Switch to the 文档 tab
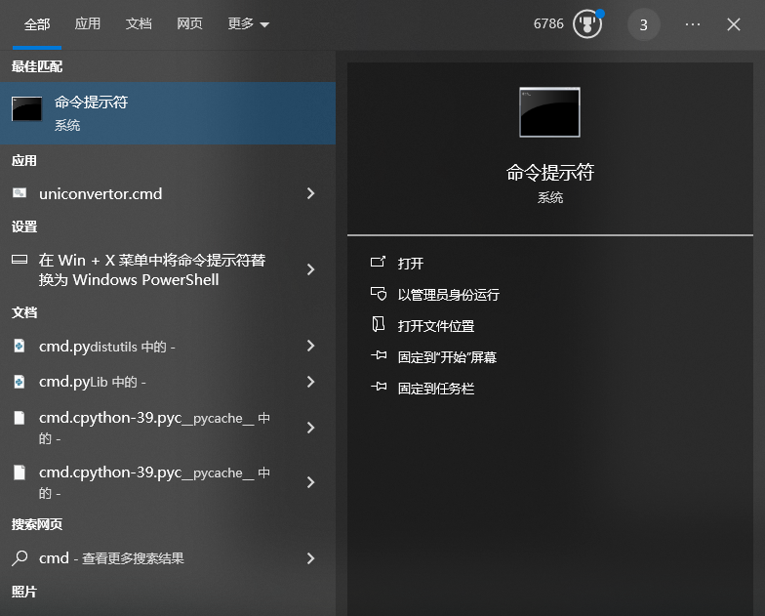Image resolution: width=765 pixels, height=616 pixels. click(139, 23)
